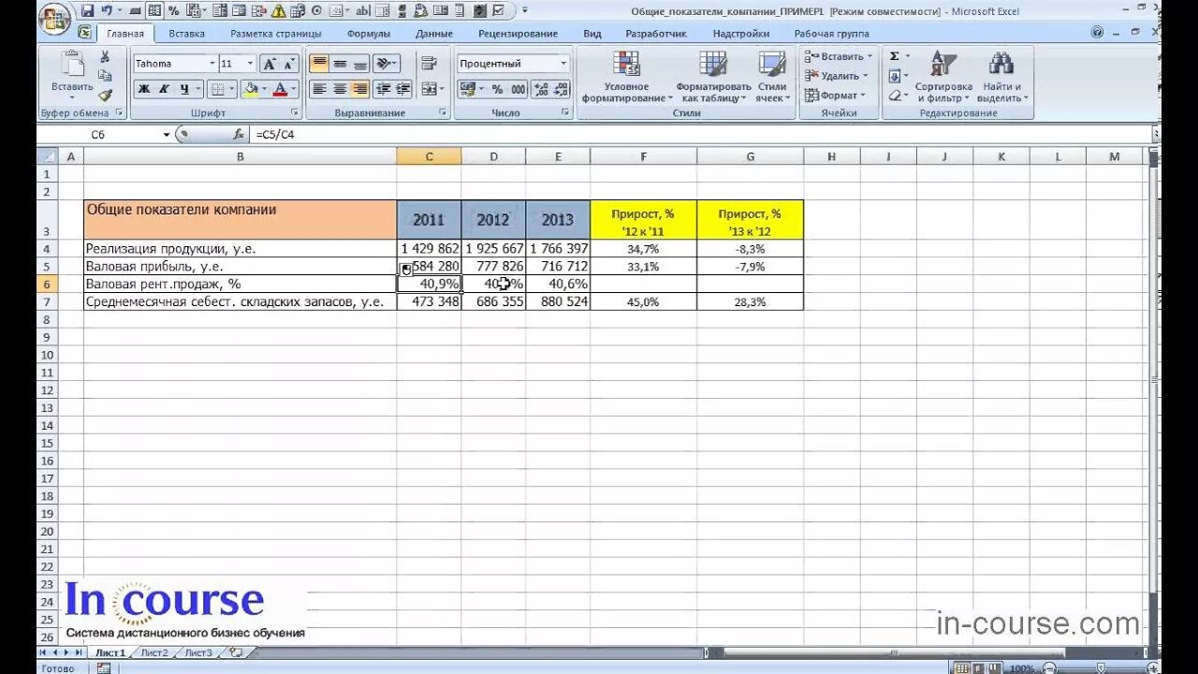Open Excel help question mark icon

1097,32
